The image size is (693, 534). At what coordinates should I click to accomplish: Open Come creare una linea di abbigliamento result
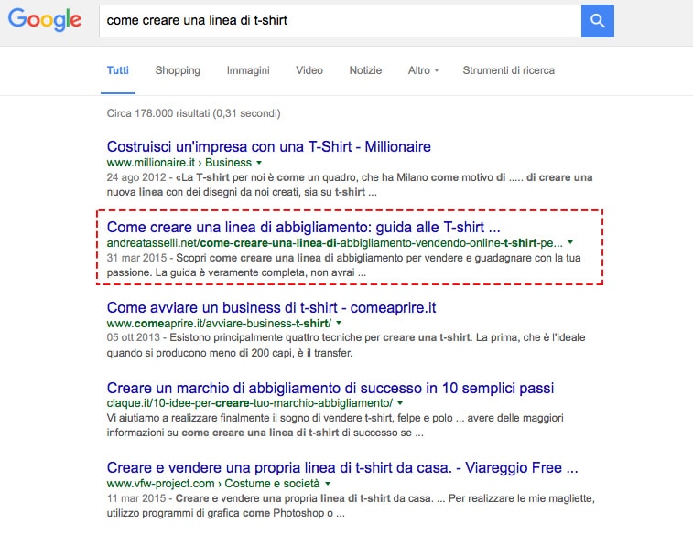pyautogui.click(x=303, y=227)
